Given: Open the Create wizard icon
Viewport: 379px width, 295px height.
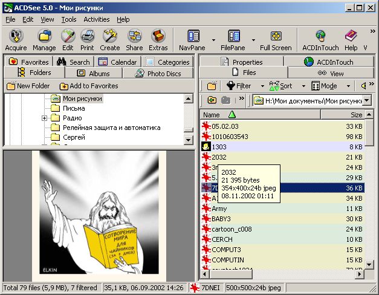Looking at the screenshot, I should (110, 40).
